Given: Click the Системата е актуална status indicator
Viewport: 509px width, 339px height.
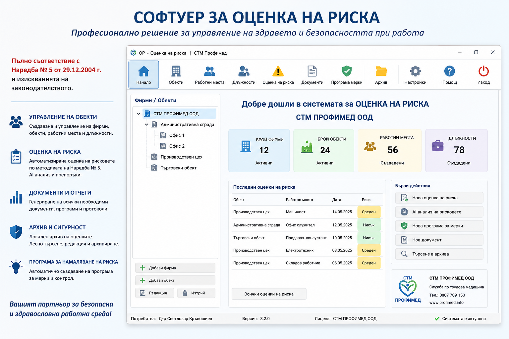Looking at the screenshot, I should [460, 318].
